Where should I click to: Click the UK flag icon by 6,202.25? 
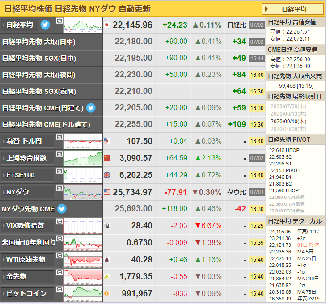tap(107, 175)
